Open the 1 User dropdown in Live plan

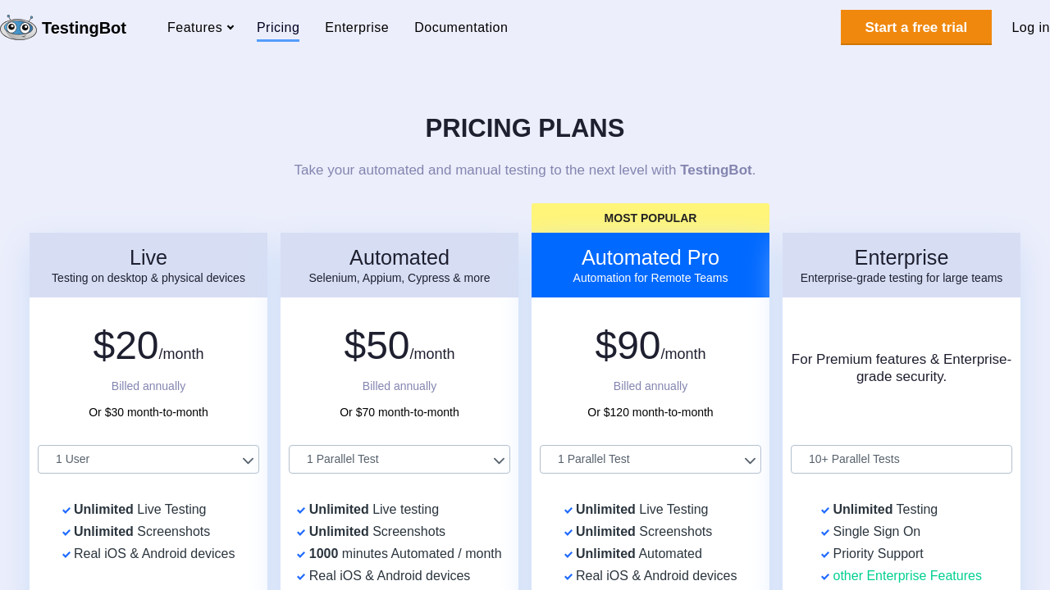pos(148,460)
